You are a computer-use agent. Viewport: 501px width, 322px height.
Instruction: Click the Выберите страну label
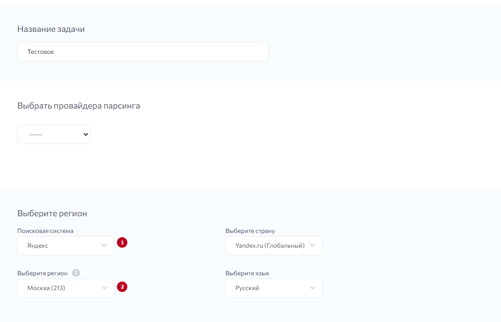point(250,231)
